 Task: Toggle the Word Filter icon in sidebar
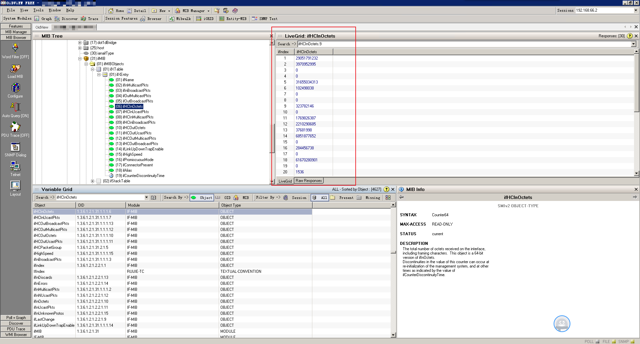[15, 49]
